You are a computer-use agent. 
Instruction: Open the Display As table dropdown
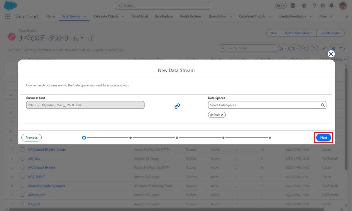point(294,48)
